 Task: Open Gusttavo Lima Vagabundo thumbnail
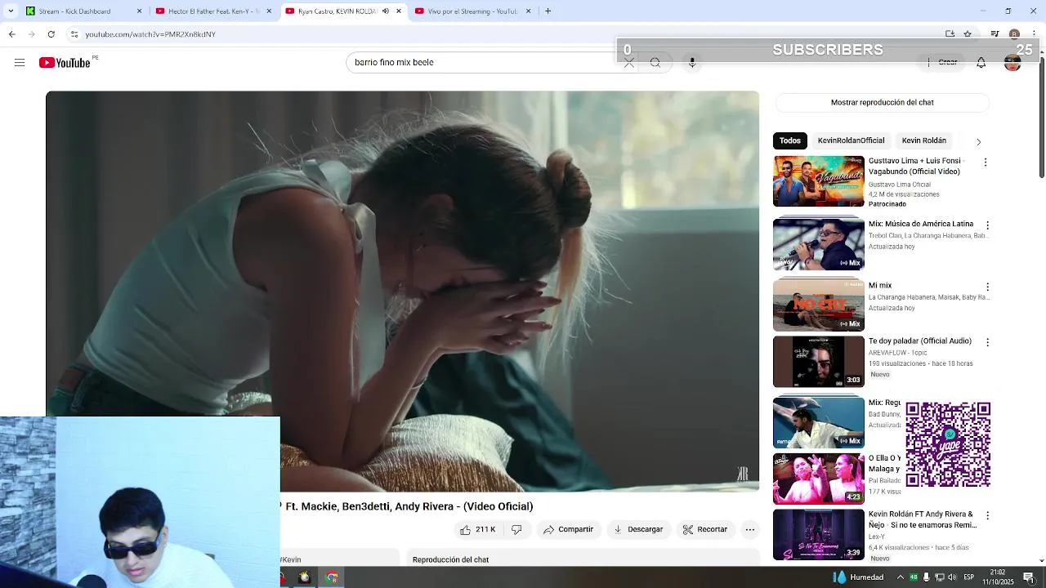818,181
